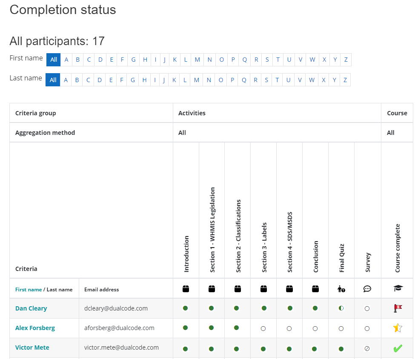The height and width of the screenshot is (359, 415).
Task: Toggle Dan Cleary's Survey completion circle
Action: [x=367, y=308]
